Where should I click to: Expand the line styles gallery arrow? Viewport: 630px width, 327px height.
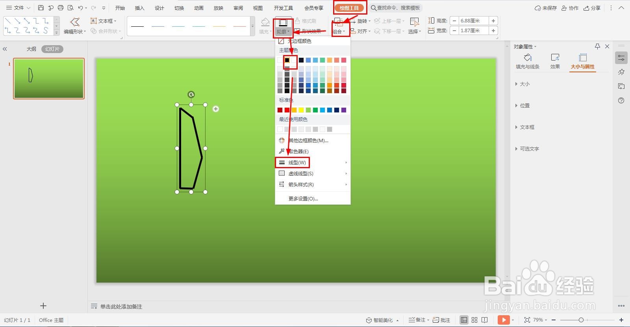(x=252, y=26)
